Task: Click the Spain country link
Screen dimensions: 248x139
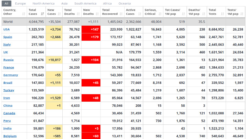Action: pyautogui.click(x=7, y=37)
